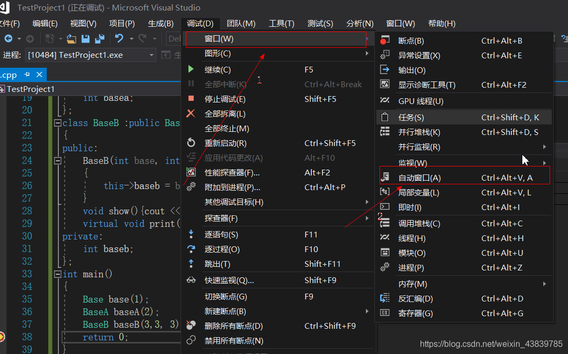Viewport: 568px width, 354px height.
Task: Click the disable all breakpoints (禁用所有断点) icon
Action: (191, 340)
